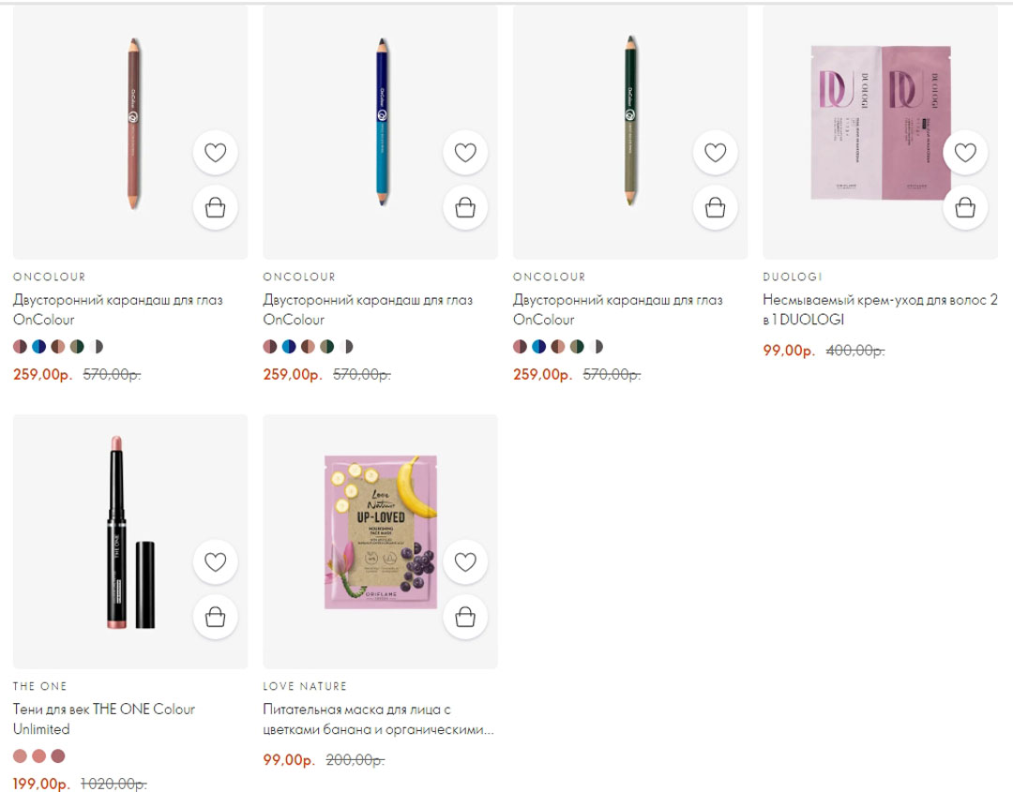This screenshot has height=792, width=1013.
Task: Add the DUOLOGI hair cream to cart
Action: [x=965, y=207]
